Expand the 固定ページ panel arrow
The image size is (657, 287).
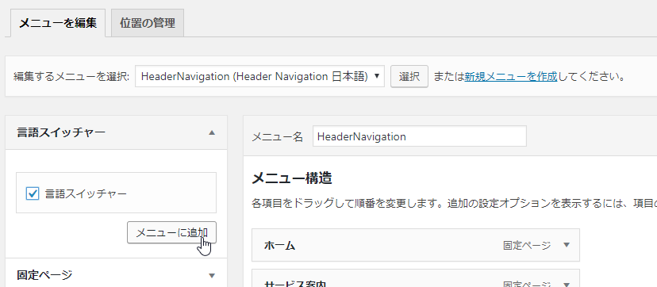tap(212, 275)
